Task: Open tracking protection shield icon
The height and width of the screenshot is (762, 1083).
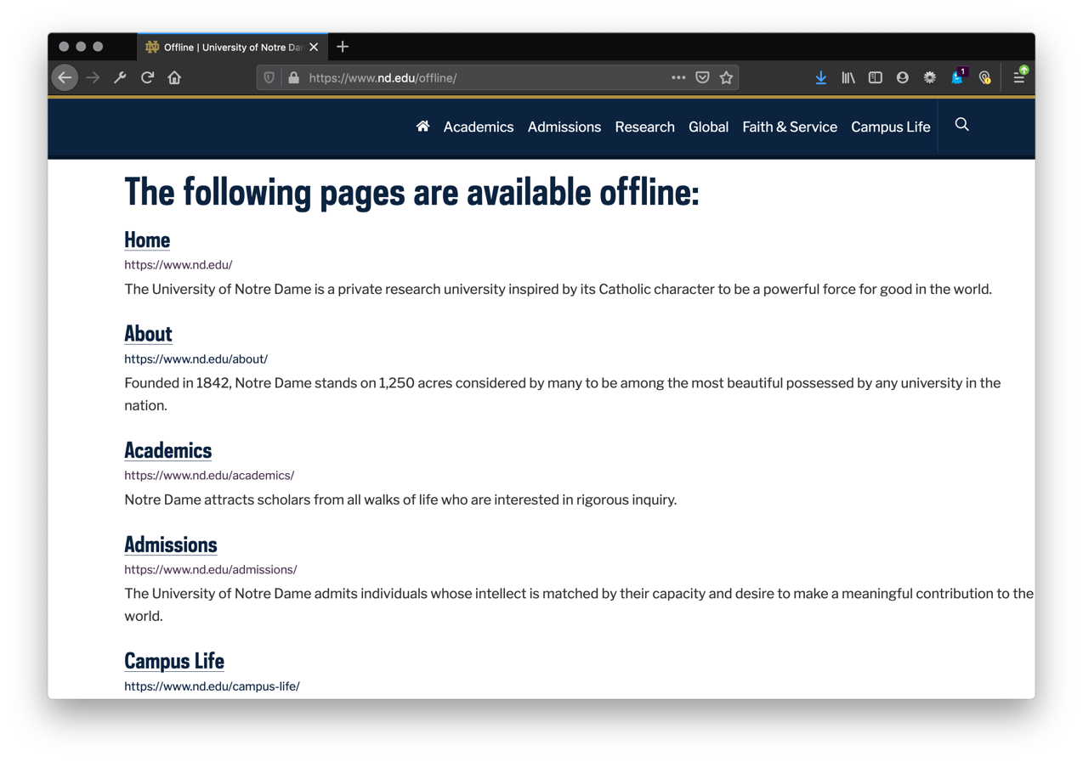Action: pyautogui.click(x=269, y=77)
